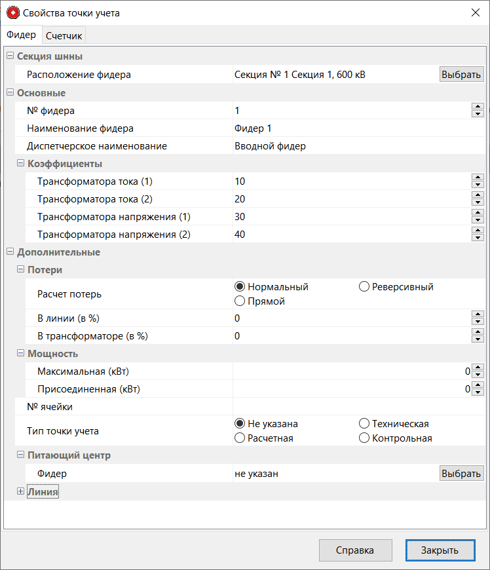Select Прямой loss calculation option

[x=240, y=301]
